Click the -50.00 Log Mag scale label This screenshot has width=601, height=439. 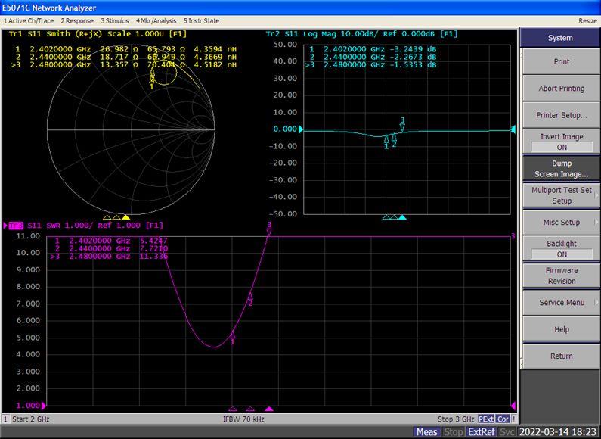pyautogui.click(x=283, y=213)
